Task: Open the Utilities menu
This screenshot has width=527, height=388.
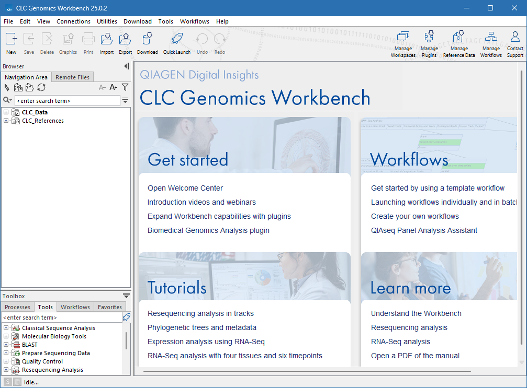Action: [107, 21]
